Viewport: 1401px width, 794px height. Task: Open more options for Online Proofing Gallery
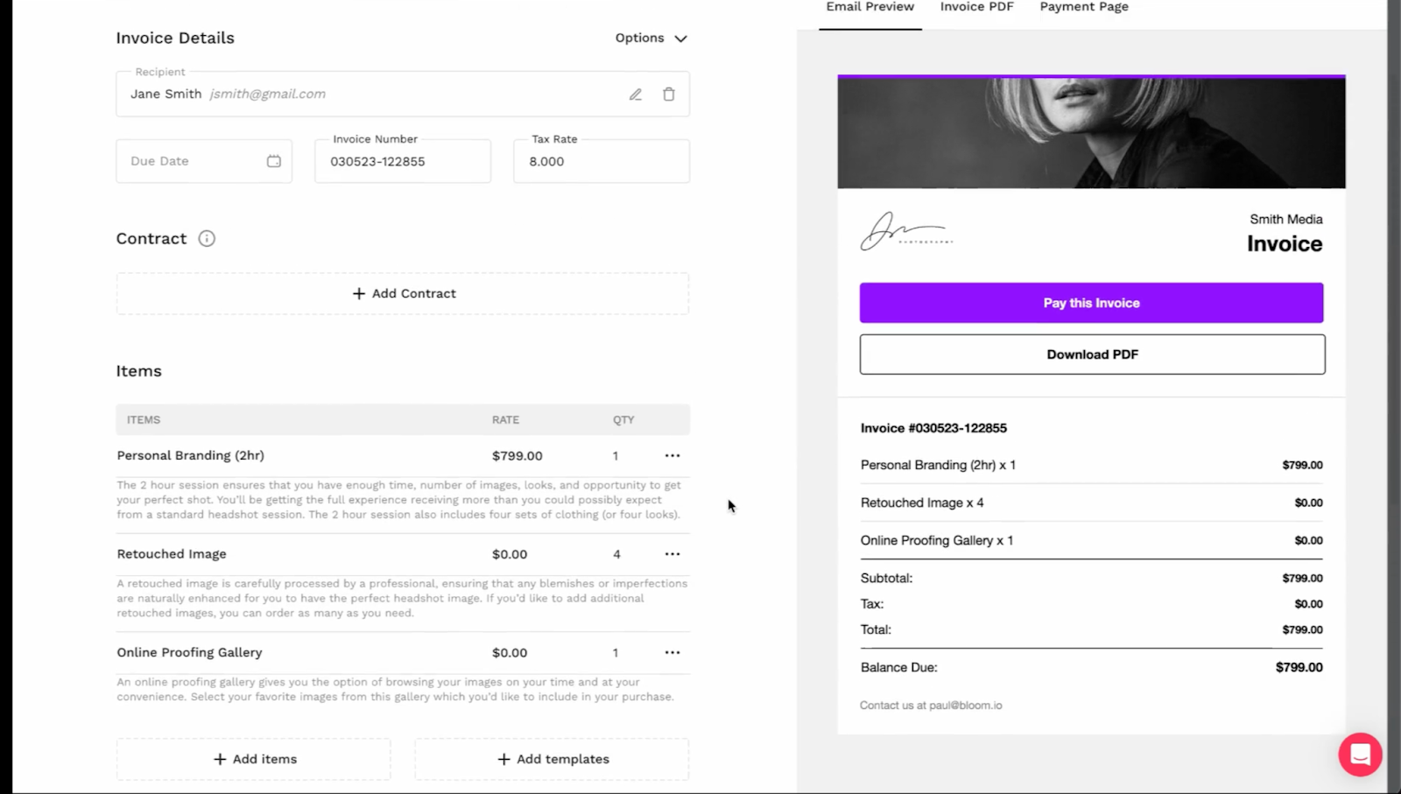click(672, 652)
